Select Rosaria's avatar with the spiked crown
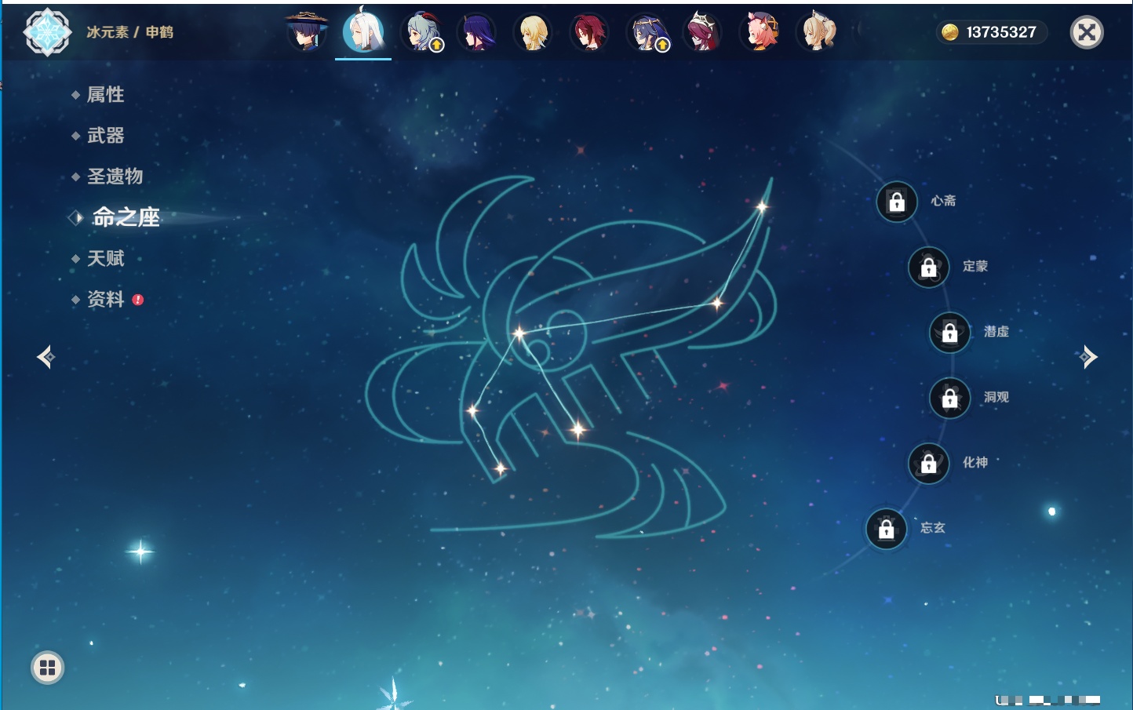This screenshot has width=1133, height=710. (x=702, y=32)
